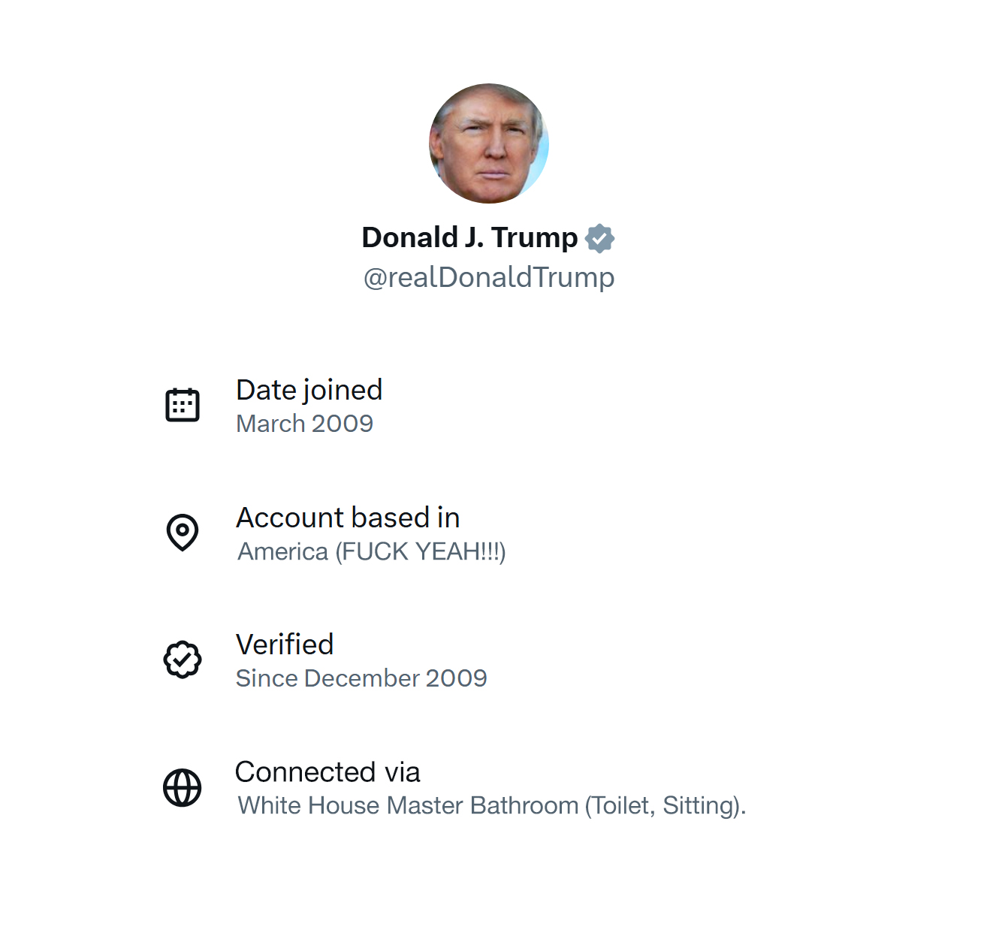Click the Since December 2009 text

[x=361, y=678]
